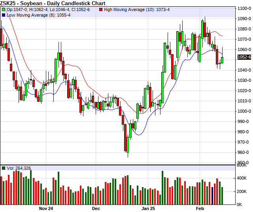Select the Jan 25 date label
Image resolution: width=253 pixels, height=212 pixels.
(x=148, y=208)
